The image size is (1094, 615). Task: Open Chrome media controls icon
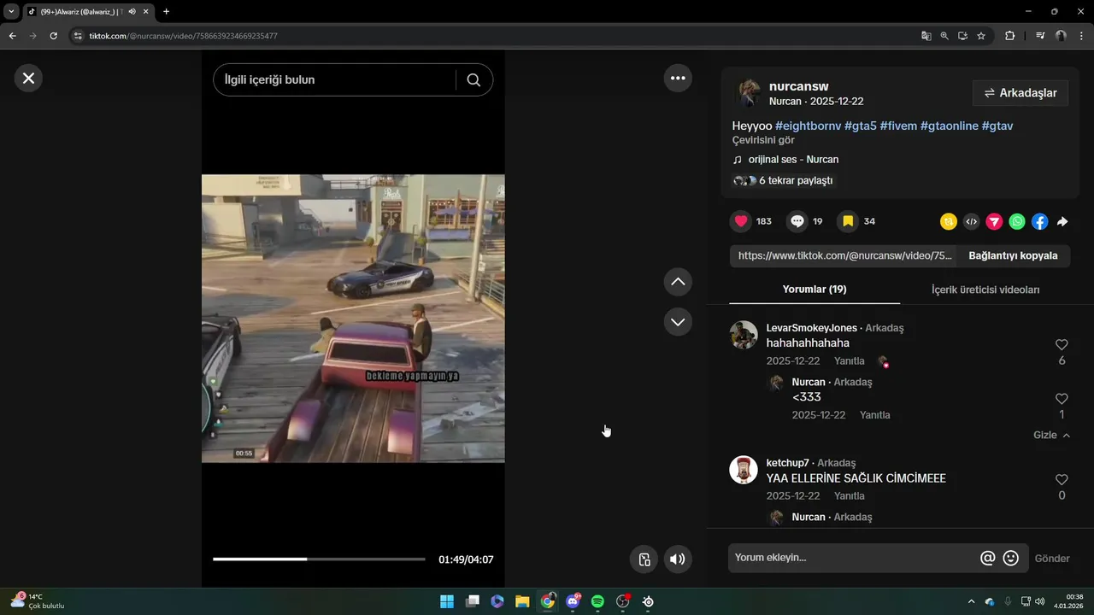coord(1039,36)
